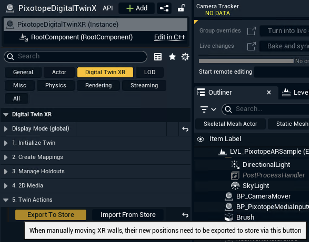Open the Edit in C++ link
Screen dimensions: 309x242
170,37
